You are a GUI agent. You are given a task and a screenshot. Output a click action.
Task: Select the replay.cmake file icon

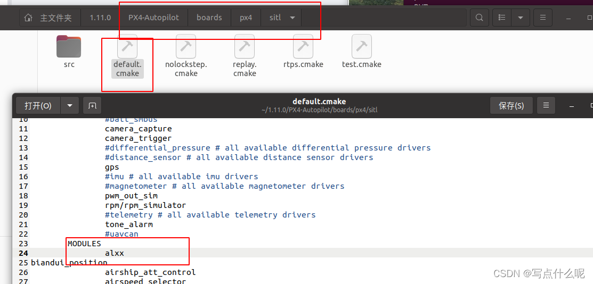[245, 46]
